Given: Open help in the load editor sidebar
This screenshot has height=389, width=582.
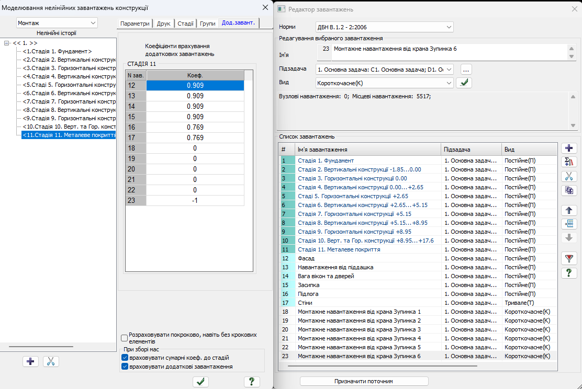Looking at the screenshot, I should tap(568, 272).
